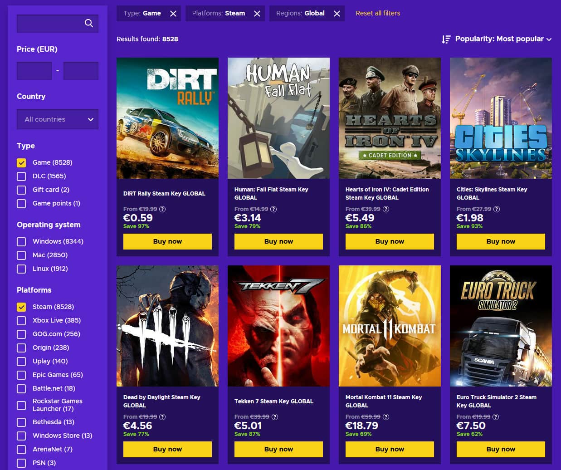Remove the Platforms: Steam filter chip
This screenshot has height=470, width=561.
pos(257,13)
